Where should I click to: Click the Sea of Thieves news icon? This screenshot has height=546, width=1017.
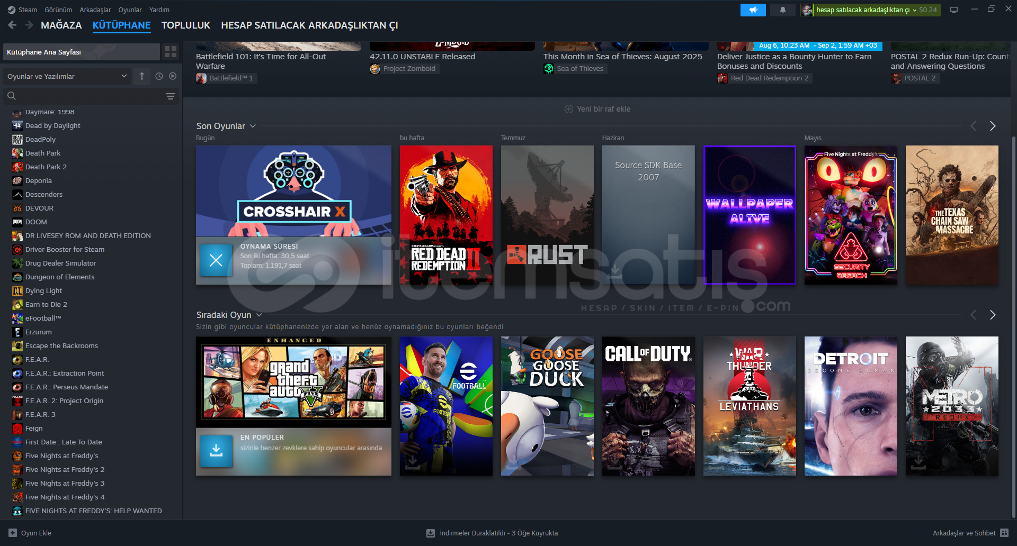pos(549,69)
